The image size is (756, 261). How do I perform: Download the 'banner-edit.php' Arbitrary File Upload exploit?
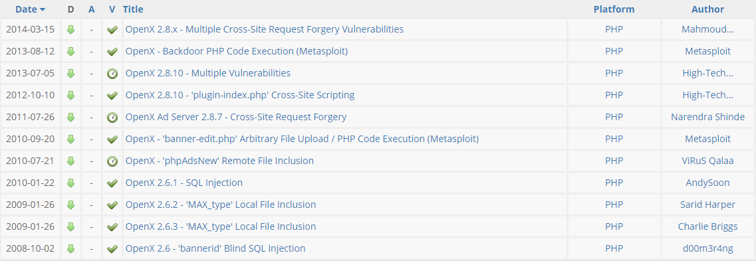[x=71, y=139]
